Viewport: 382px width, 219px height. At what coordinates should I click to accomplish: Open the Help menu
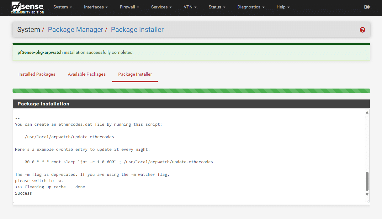[283, 7]
